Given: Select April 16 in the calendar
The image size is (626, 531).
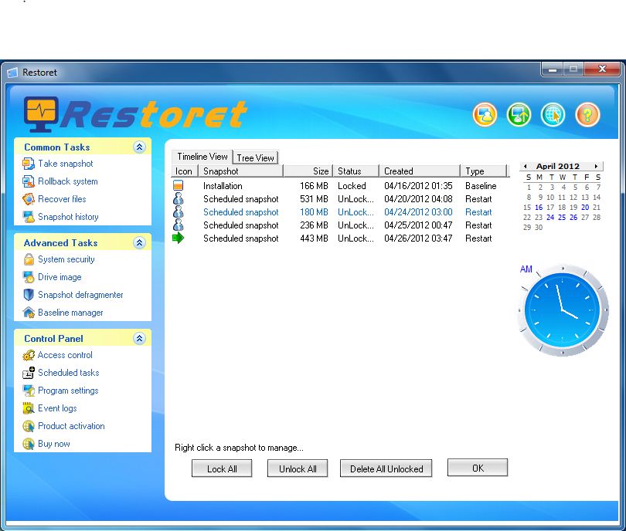Looking at the screenshot, I should [x=539, y=208].
